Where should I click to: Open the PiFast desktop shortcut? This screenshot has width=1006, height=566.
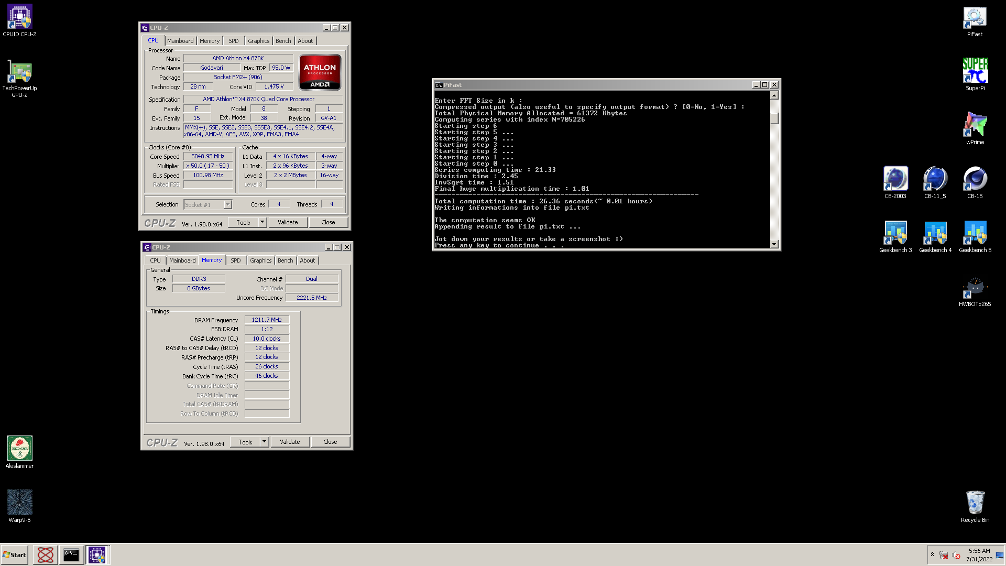coord(975,20)
